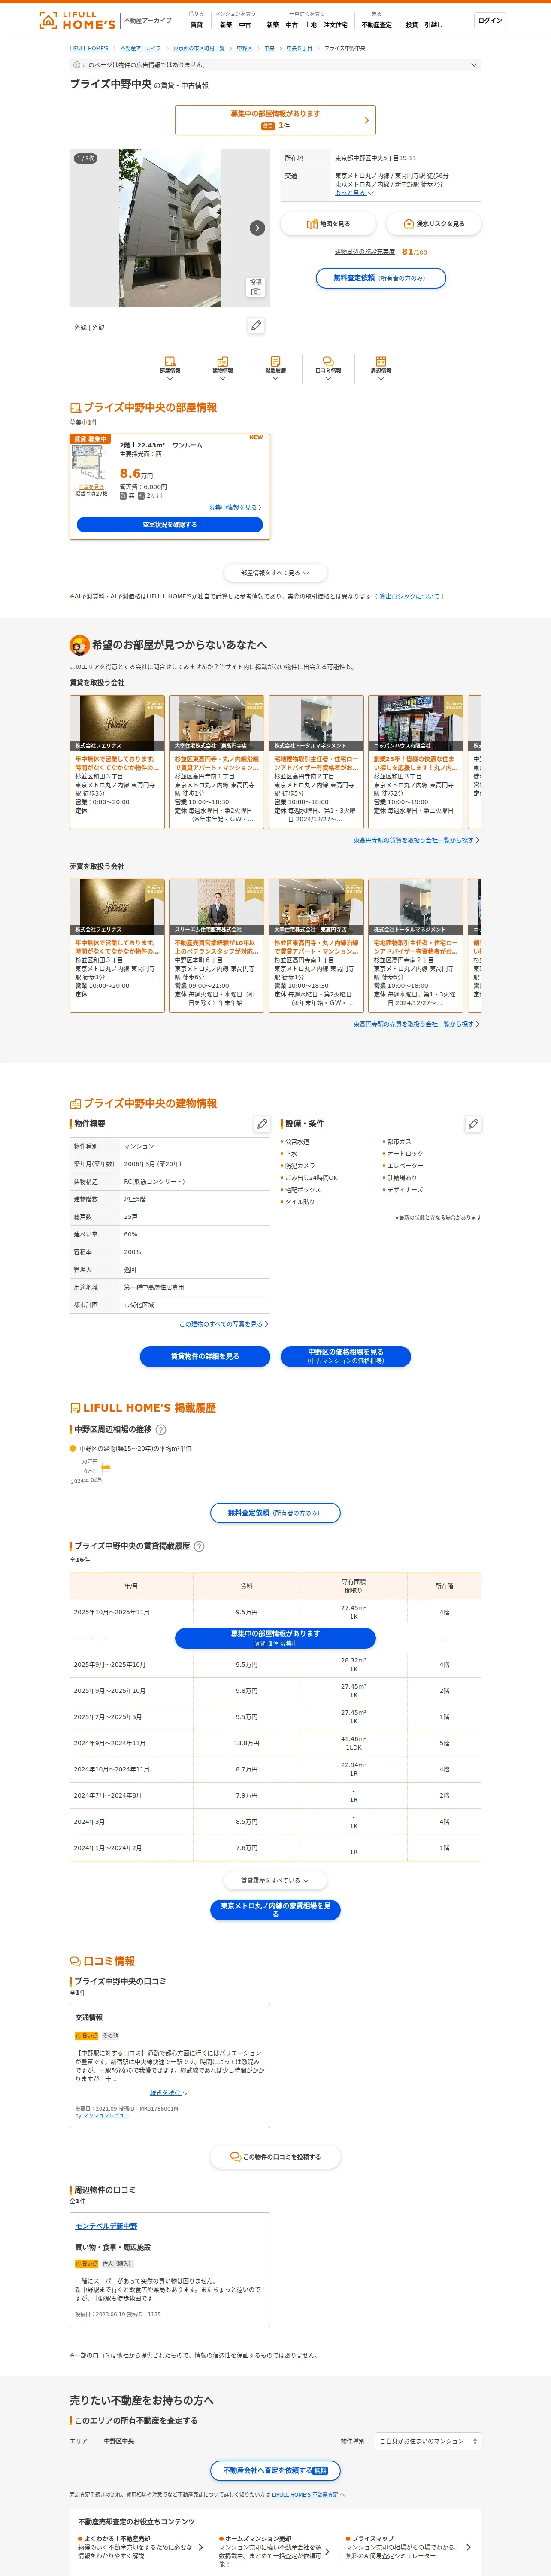Click the 地図を見る button
Viewport: 551px width, 2576px height.
(328, 224)
